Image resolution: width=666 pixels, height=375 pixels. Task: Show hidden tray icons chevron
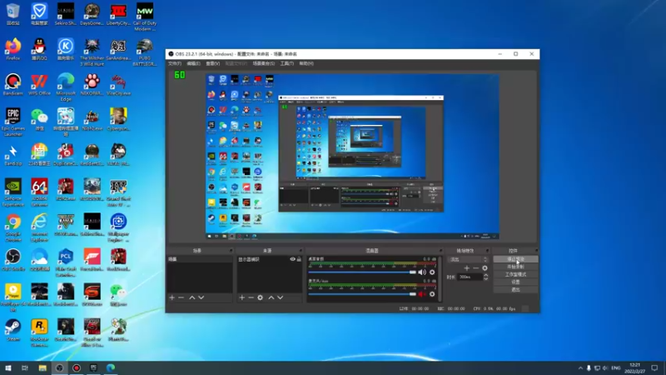click(x=580, y=367)
